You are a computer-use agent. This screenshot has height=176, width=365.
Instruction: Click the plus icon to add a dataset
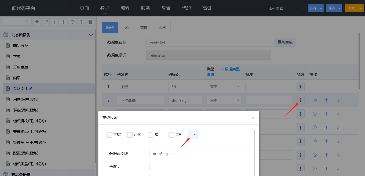point(55,22)
